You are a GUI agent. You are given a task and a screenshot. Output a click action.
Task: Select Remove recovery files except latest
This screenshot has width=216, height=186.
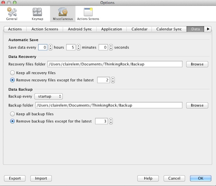coord(13,80)
